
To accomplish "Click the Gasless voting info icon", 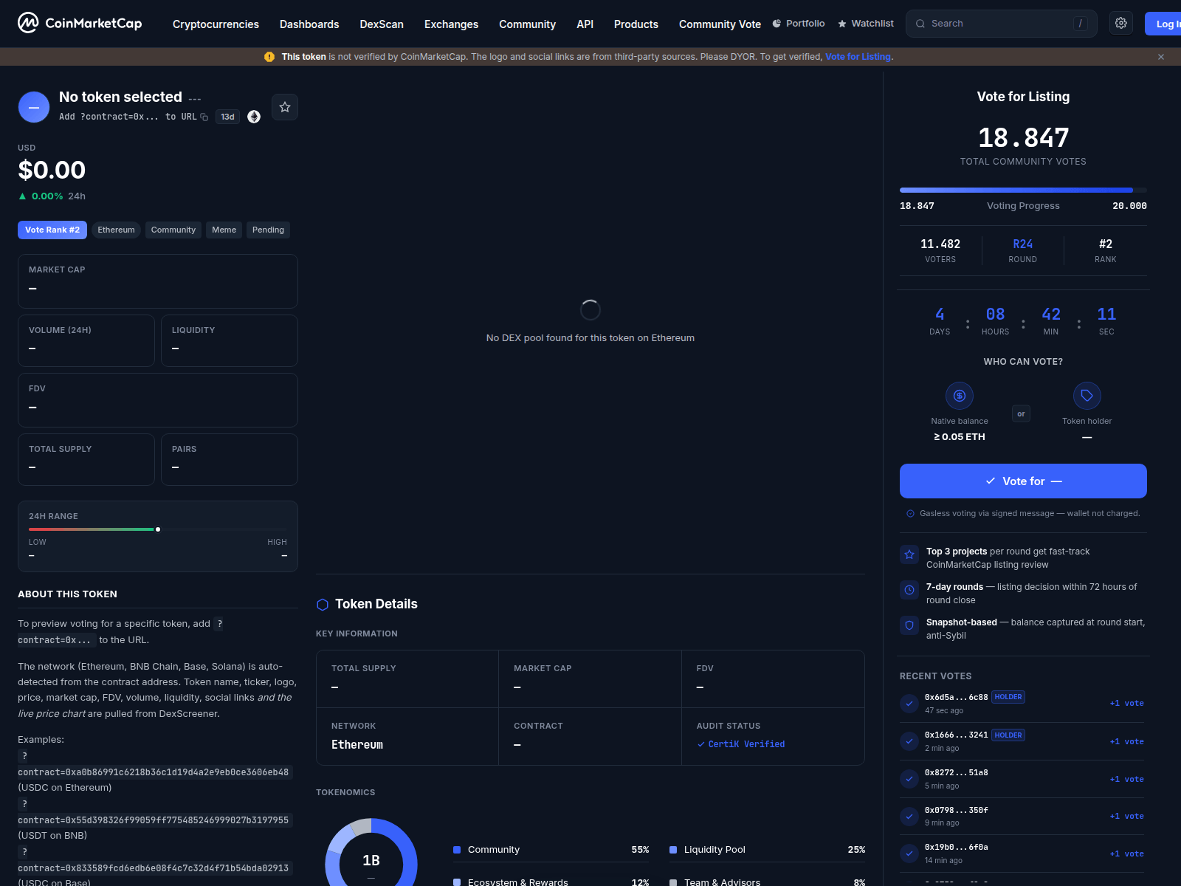I will (911, 514).
